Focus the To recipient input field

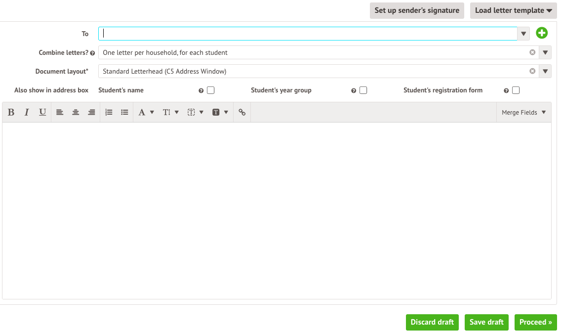coord(308,34)
